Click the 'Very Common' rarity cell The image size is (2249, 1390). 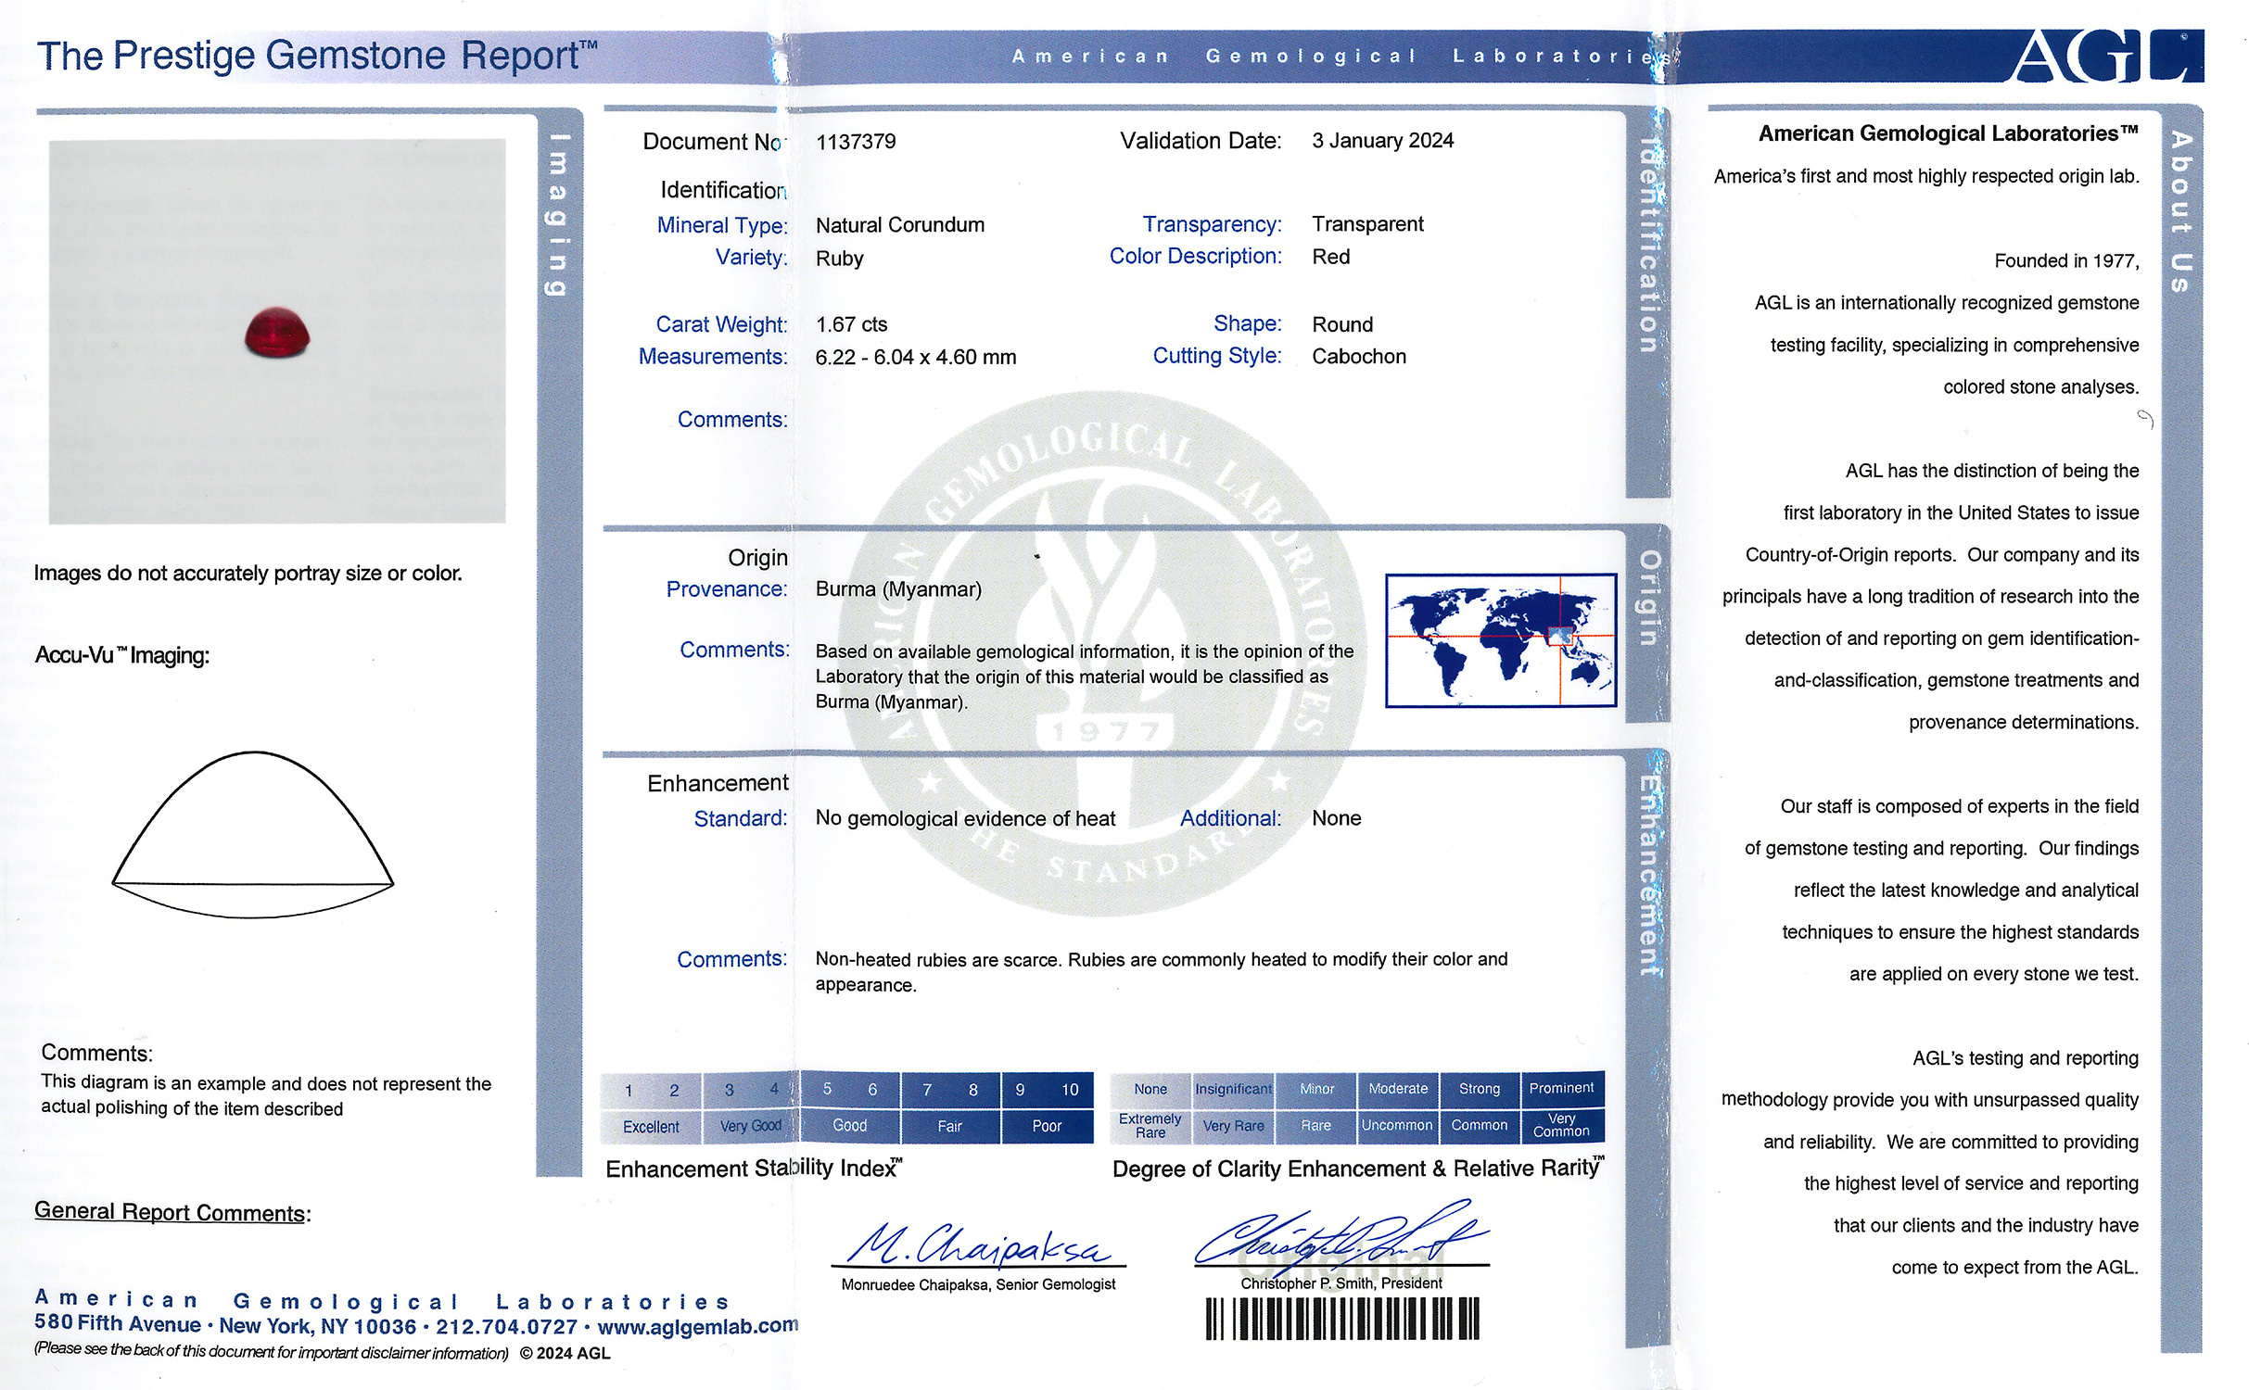coord(1562,1125)
